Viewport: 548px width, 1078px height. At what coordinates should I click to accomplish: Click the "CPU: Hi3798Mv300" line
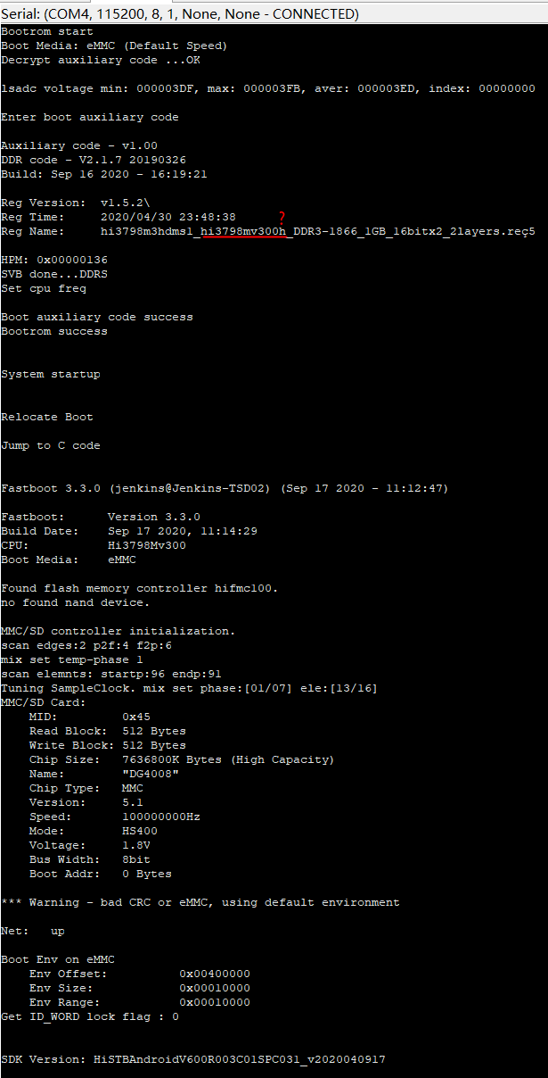tap(94, 545)
